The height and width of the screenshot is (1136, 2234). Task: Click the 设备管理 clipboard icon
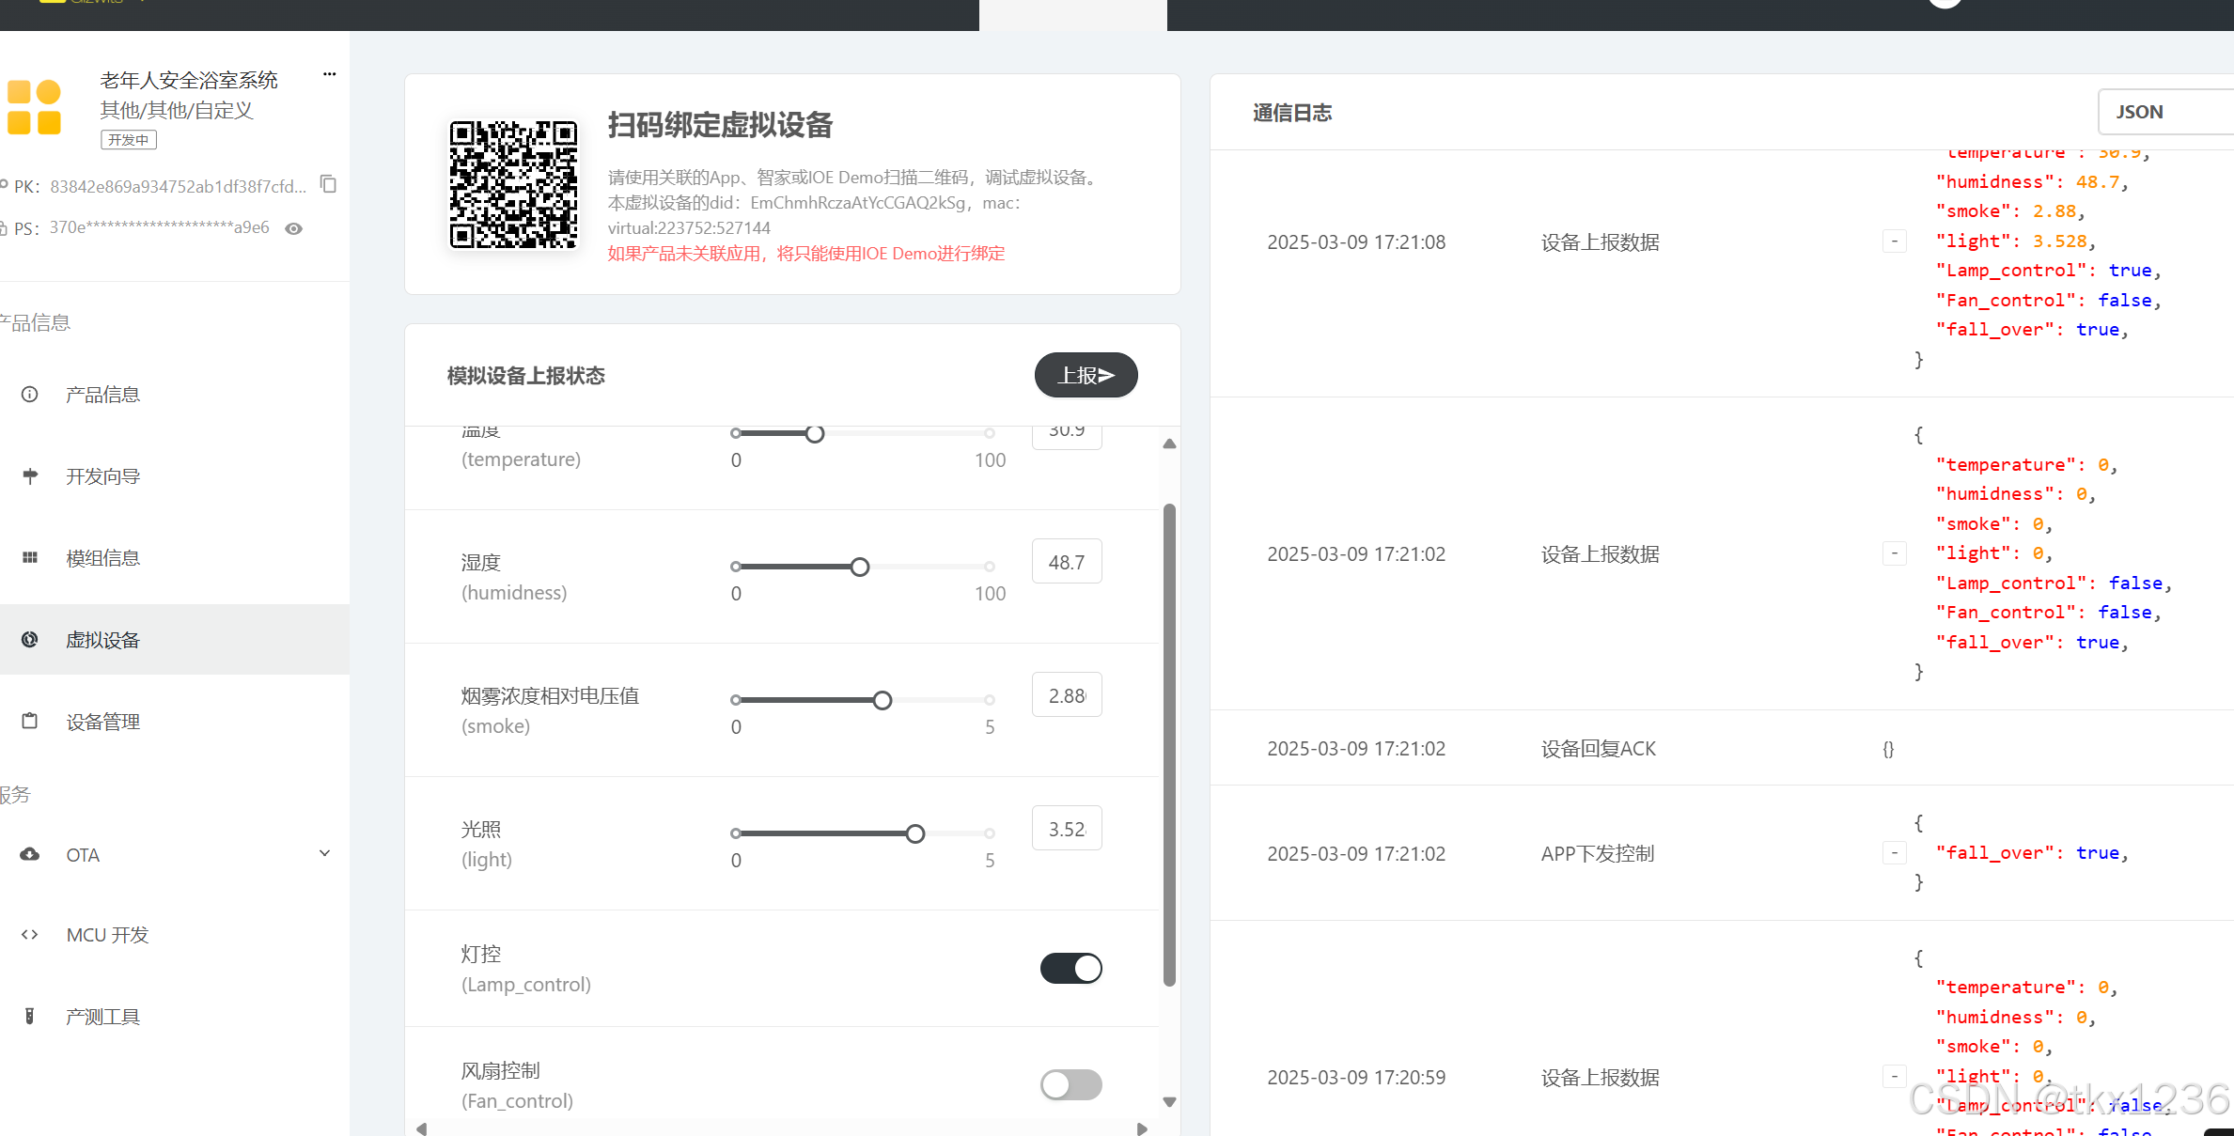30,722
